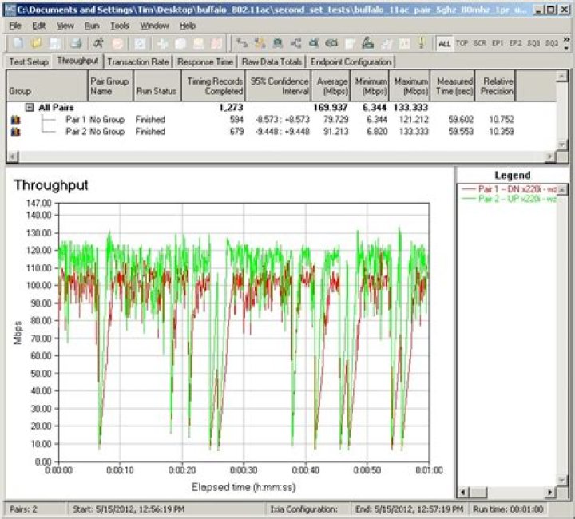Click the 95% Confidence Interval column header
575x519 pixels.
pos(279,85)
